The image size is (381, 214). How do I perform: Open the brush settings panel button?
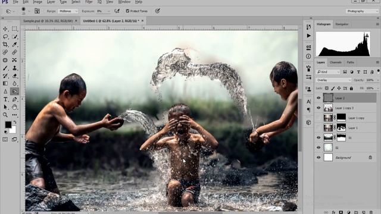tap(37, 11)
